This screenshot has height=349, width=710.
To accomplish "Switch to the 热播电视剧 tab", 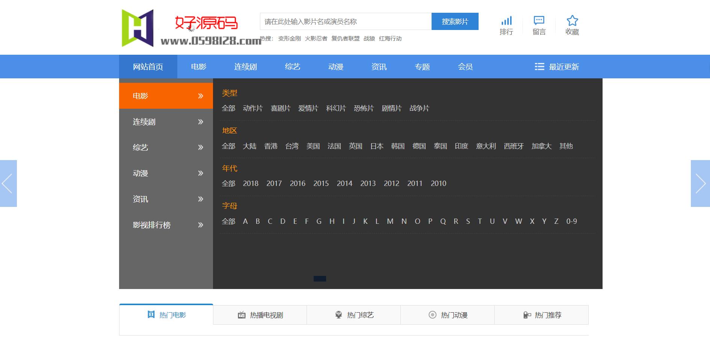I will [260, 315].
